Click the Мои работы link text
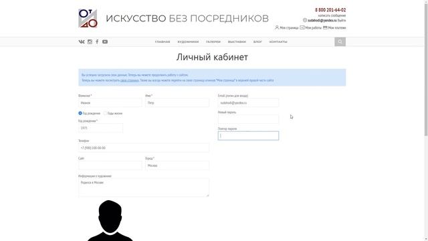The image size is (428, 241). click(x=314, y=28)
